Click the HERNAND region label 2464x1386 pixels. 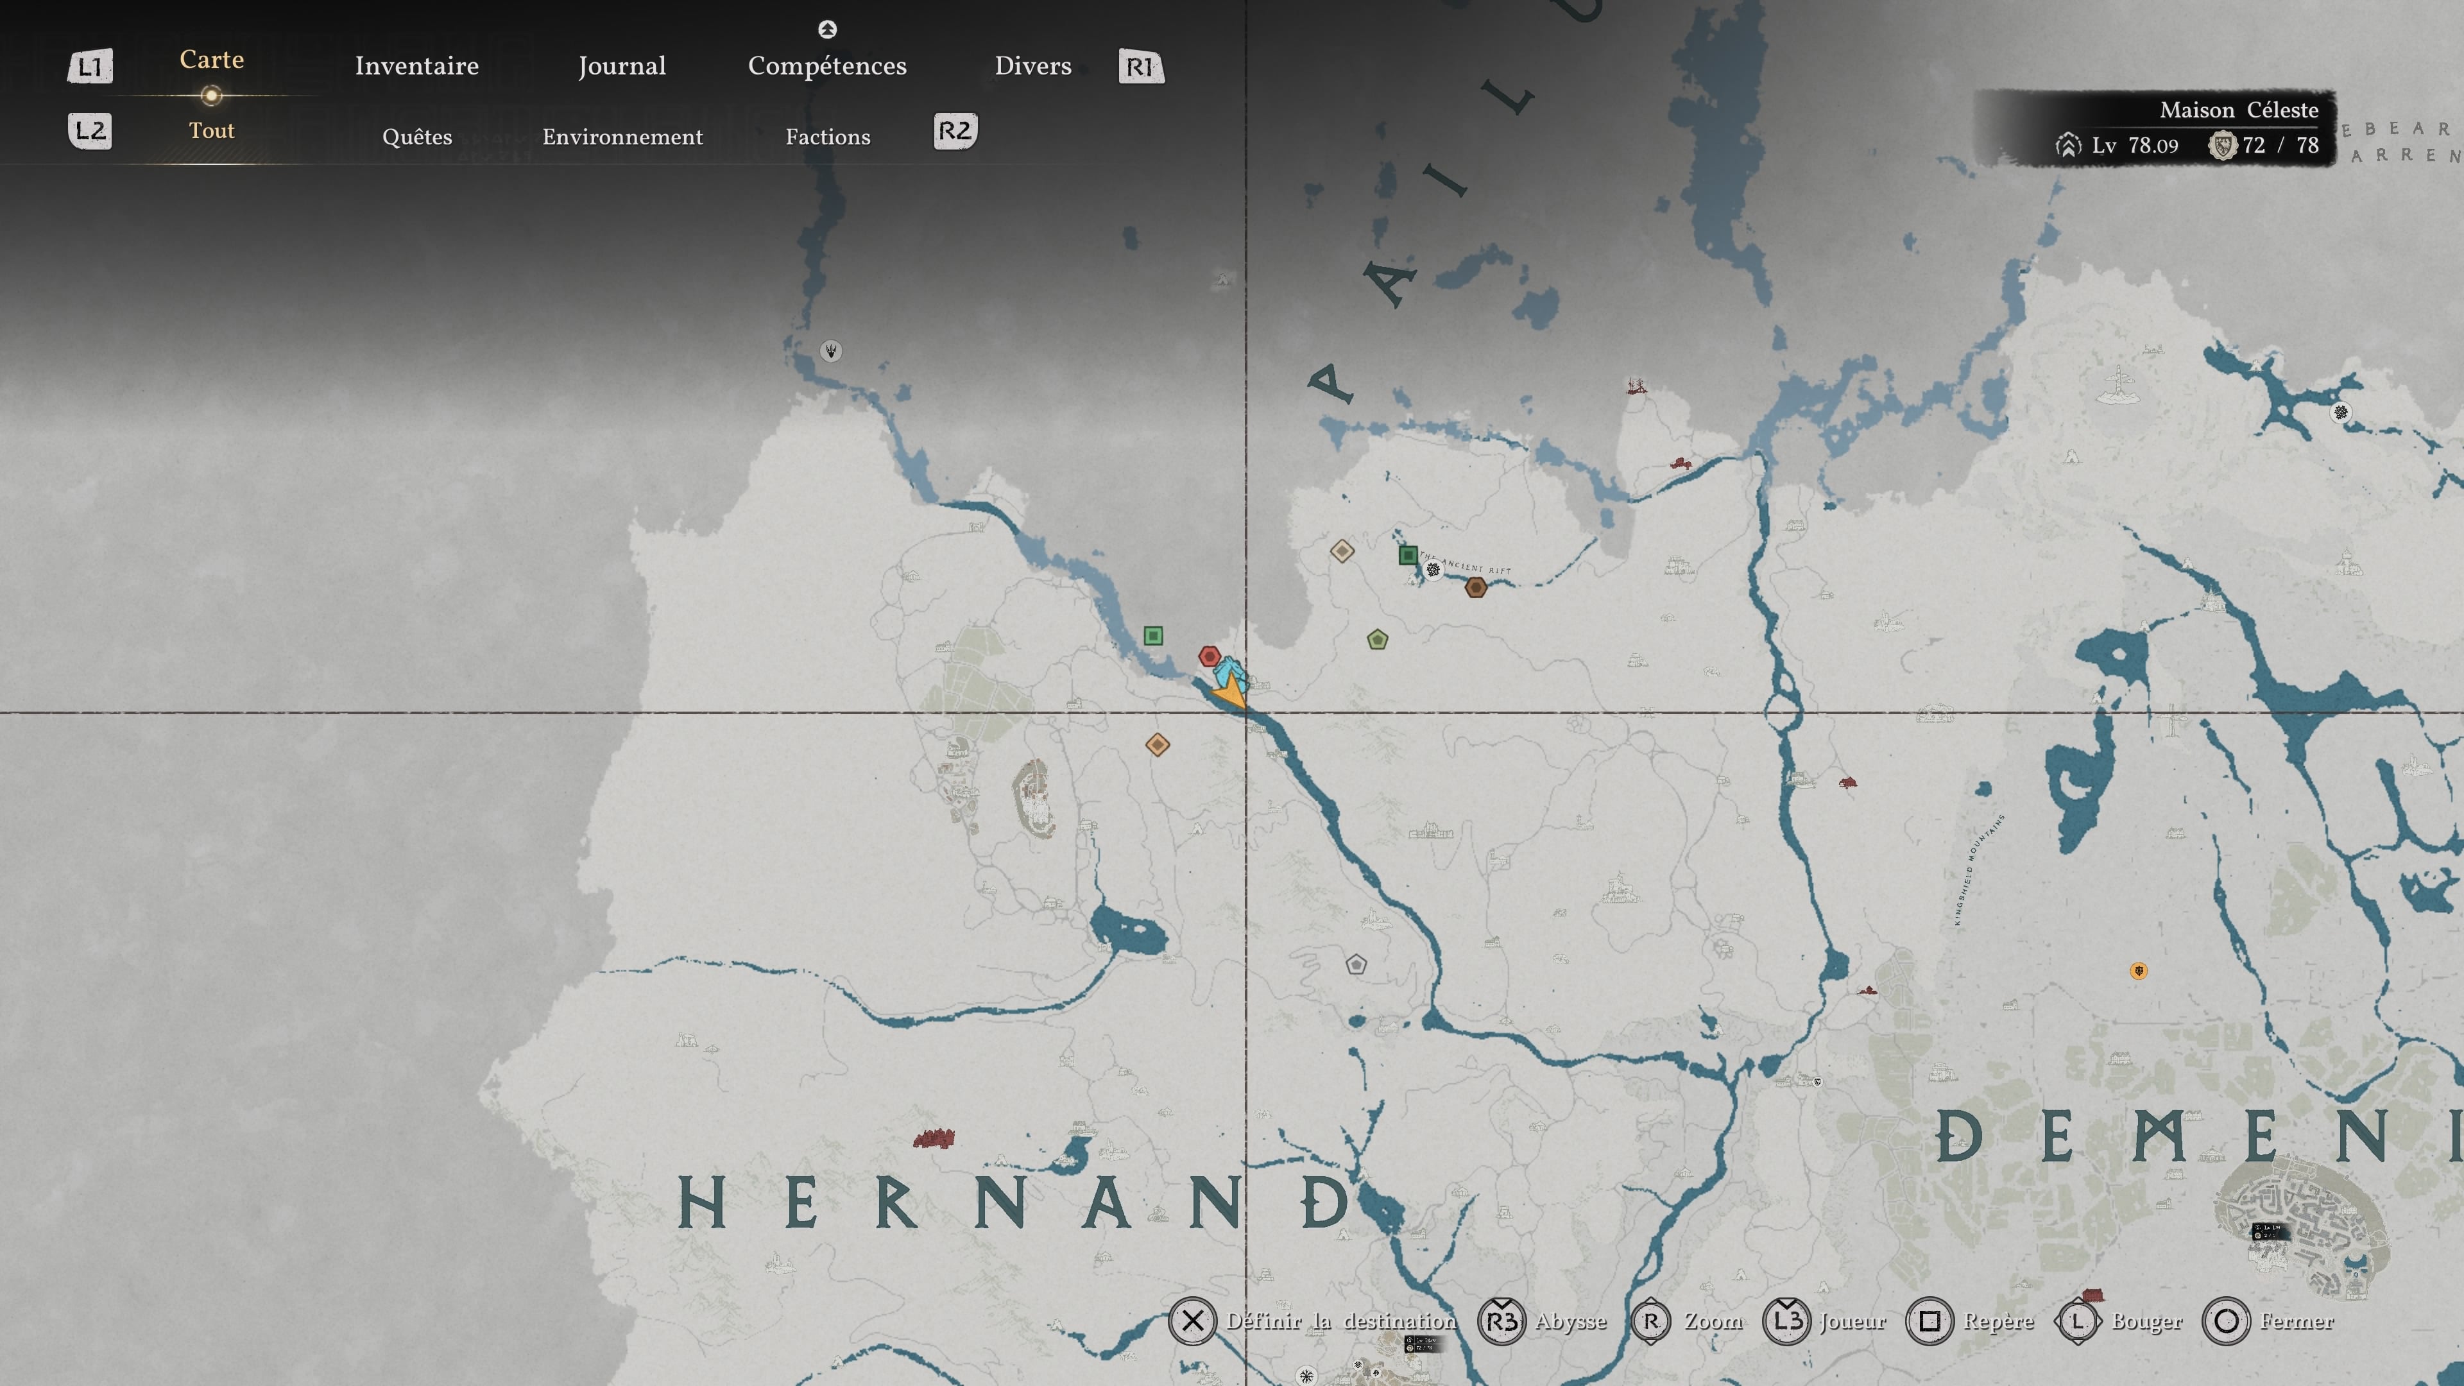tap(1014, 1202)
